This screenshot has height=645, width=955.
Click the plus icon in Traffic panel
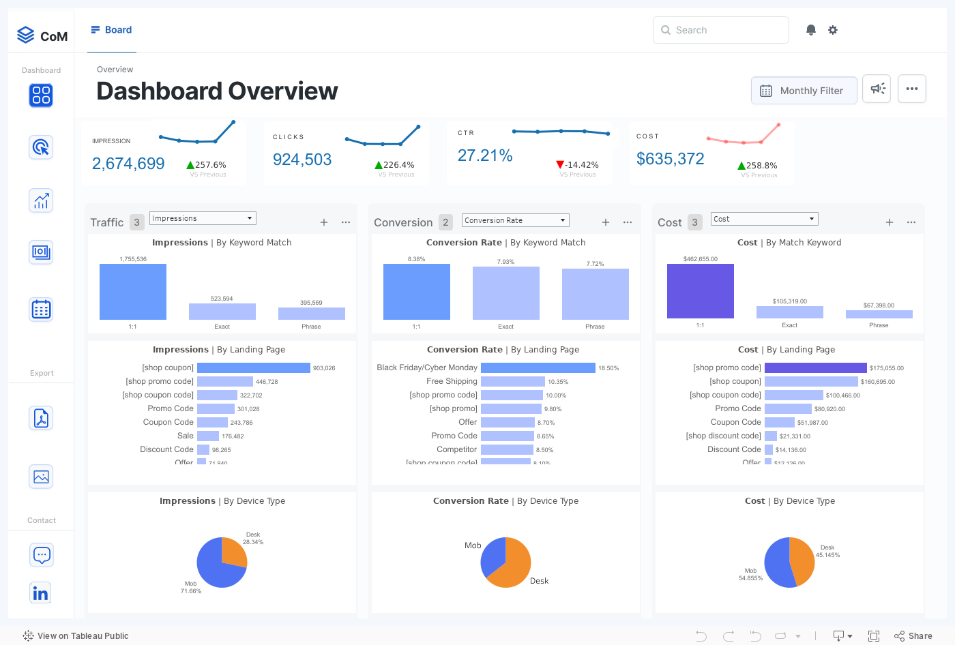[324, 222]
